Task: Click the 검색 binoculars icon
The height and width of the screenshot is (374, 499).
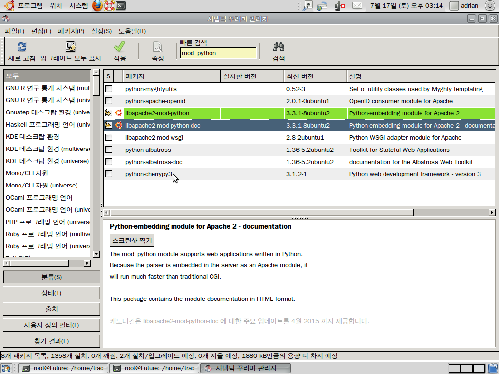Action: pyautogui.click(x=278, y=47)
